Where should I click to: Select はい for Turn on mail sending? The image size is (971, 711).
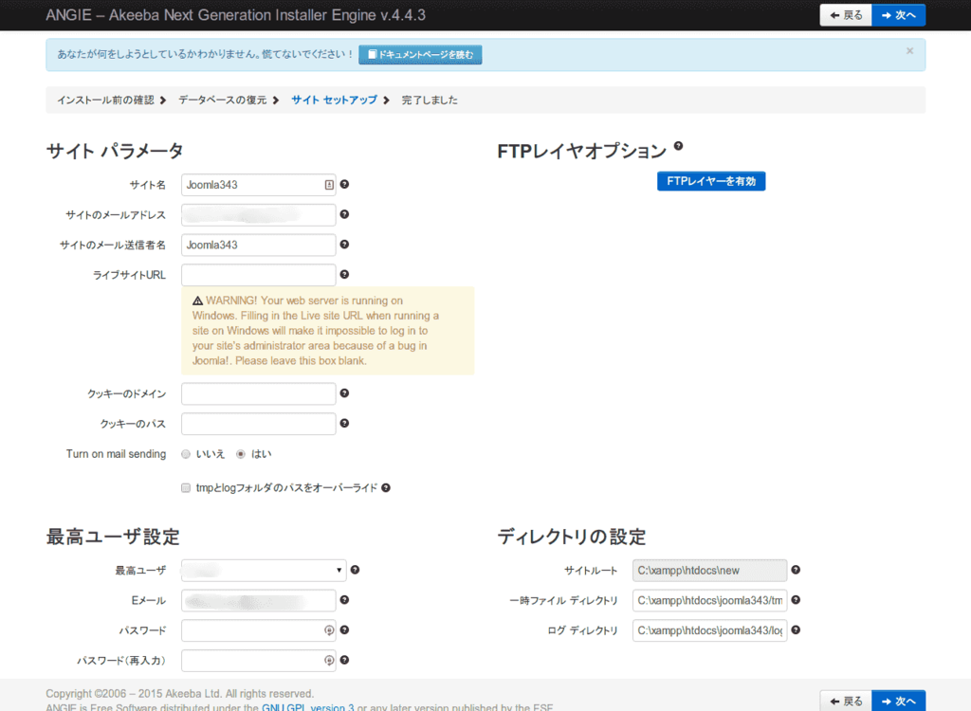tap(241, 454)
